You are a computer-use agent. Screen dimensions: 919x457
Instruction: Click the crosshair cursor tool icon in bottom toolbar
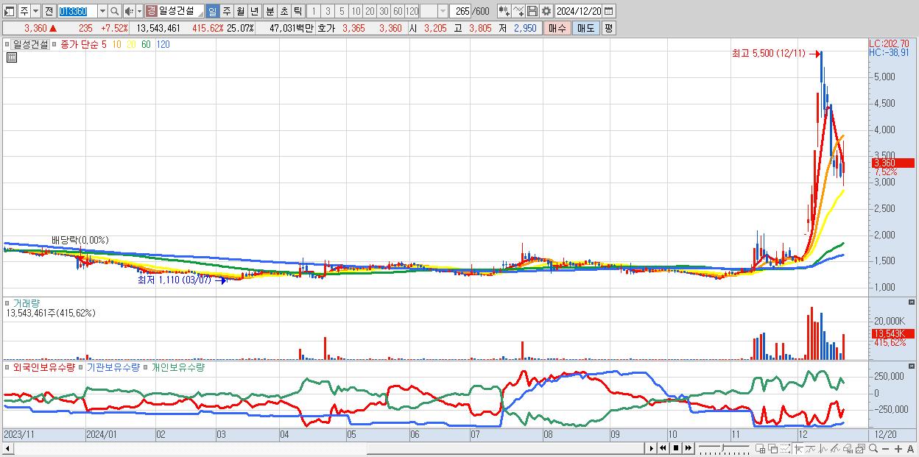point(797,448)
